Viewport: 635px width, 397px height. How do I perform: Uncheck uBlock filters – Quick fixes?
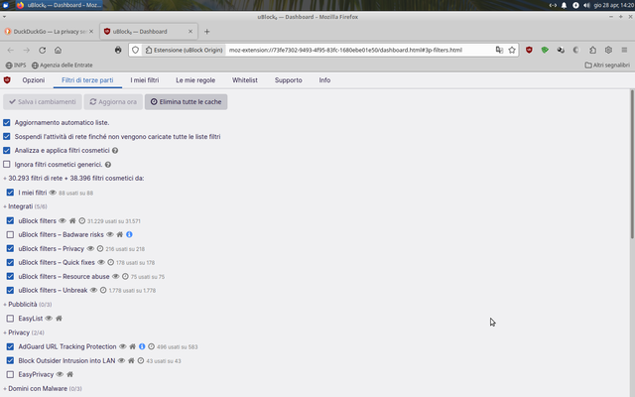pyautogui.click(x=10, y=262)
